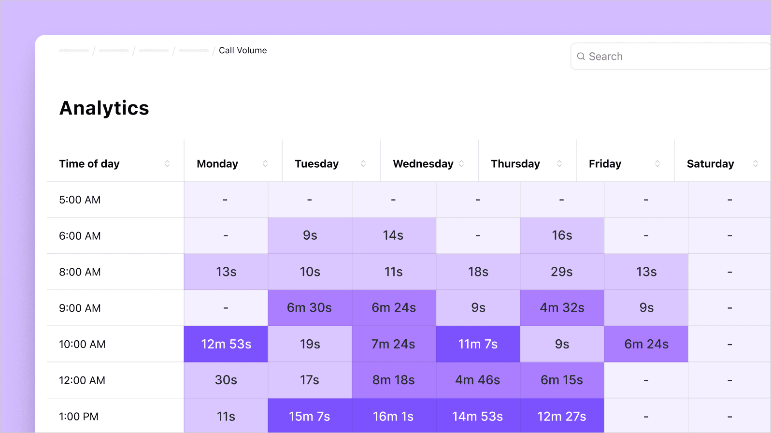Screen dimensions: 771x433
Task: Click the first breadcrumb placeholder segment
Action: click(73, 50)
